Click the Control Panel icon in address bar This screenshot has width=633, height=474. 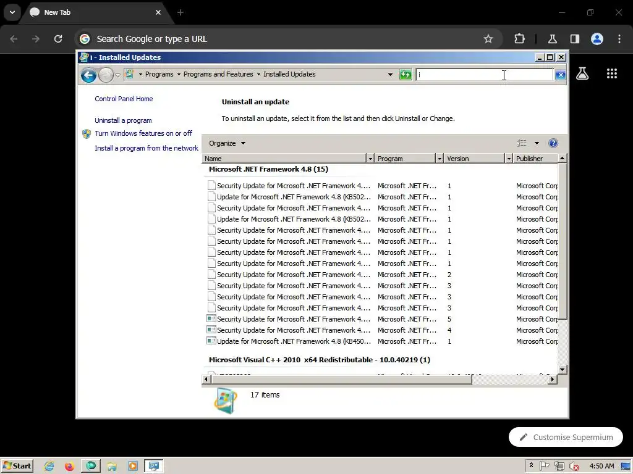pyautogui.click(x=130, y=74)
